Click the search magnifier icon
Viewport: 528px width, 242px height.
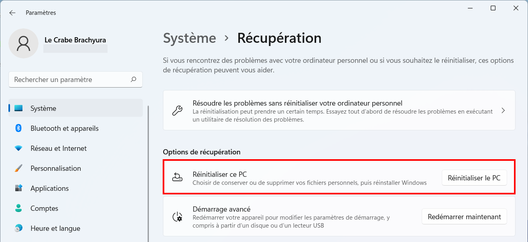[x=134, y=79]
